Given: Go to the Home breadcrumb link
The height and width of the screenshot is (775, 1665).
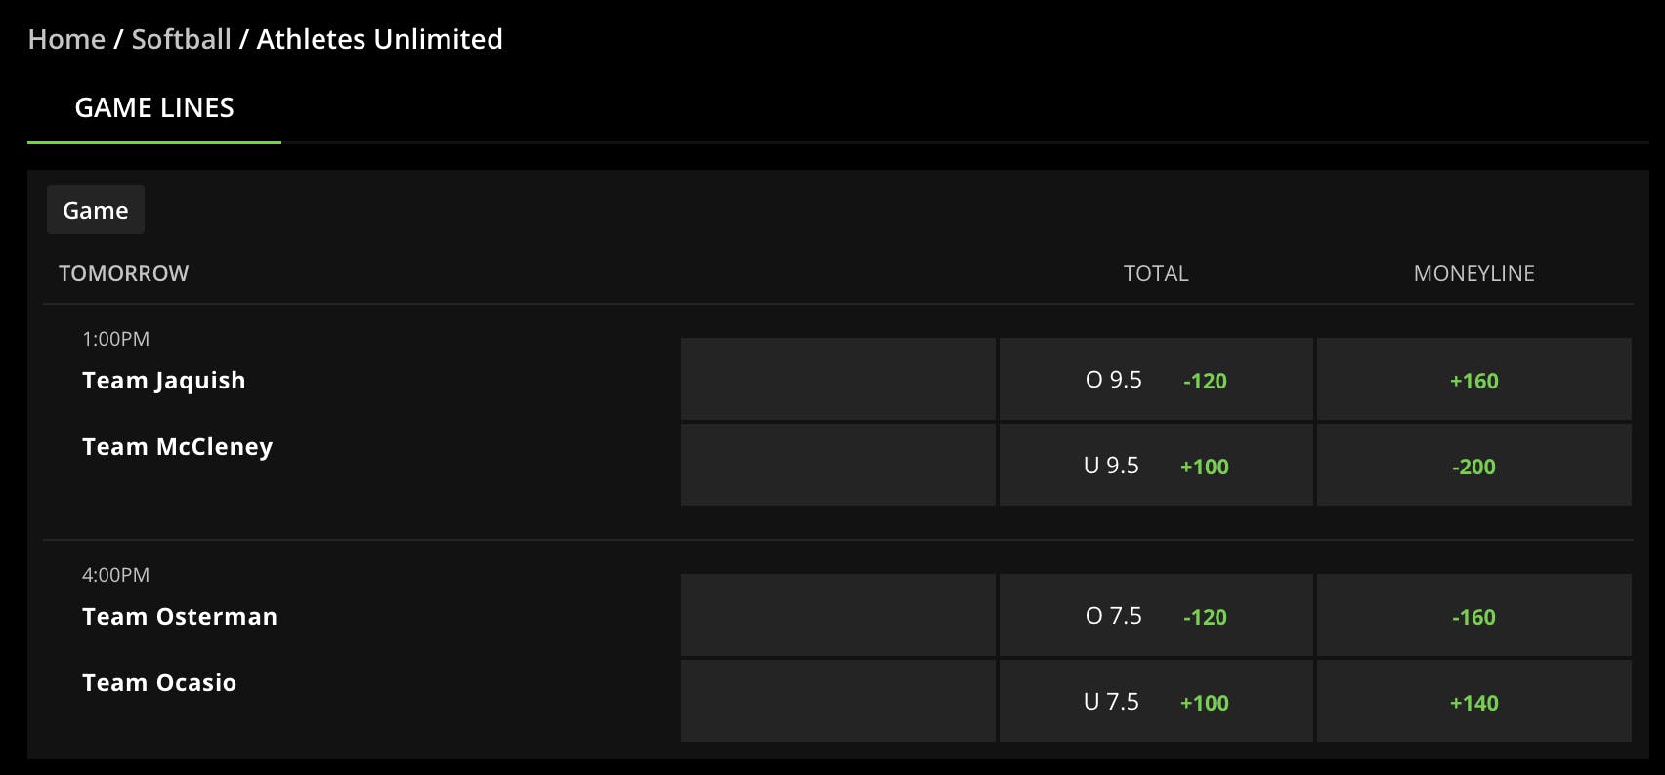Looking at the screenshot, I should (x=66, y=39).
